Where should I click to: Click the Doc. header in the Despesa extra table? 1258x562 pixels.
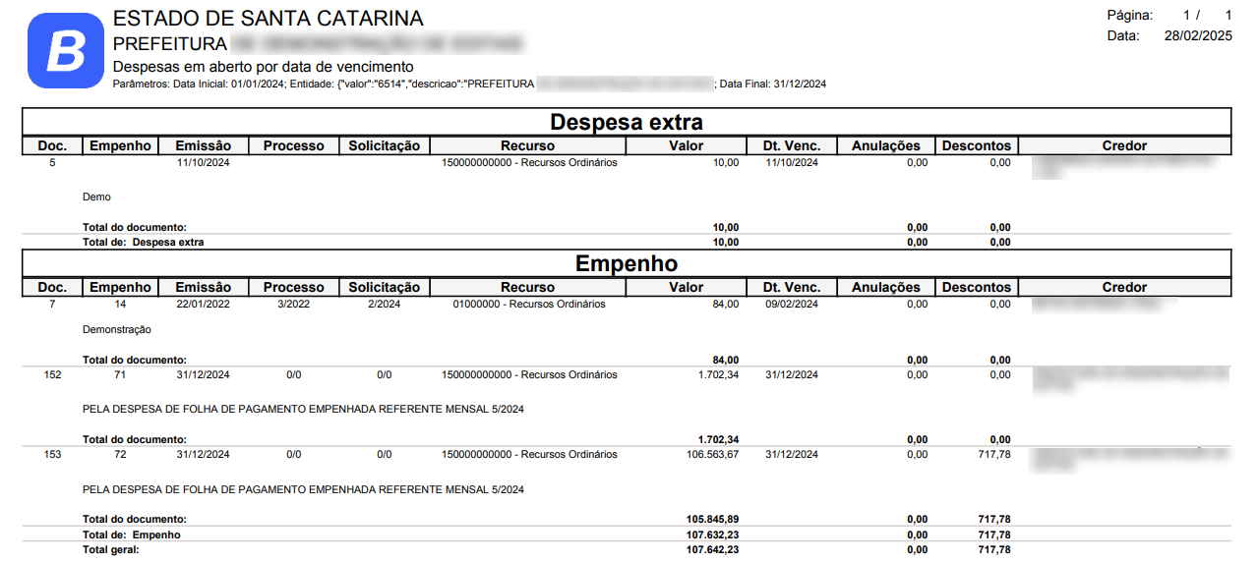coord(52,145)
